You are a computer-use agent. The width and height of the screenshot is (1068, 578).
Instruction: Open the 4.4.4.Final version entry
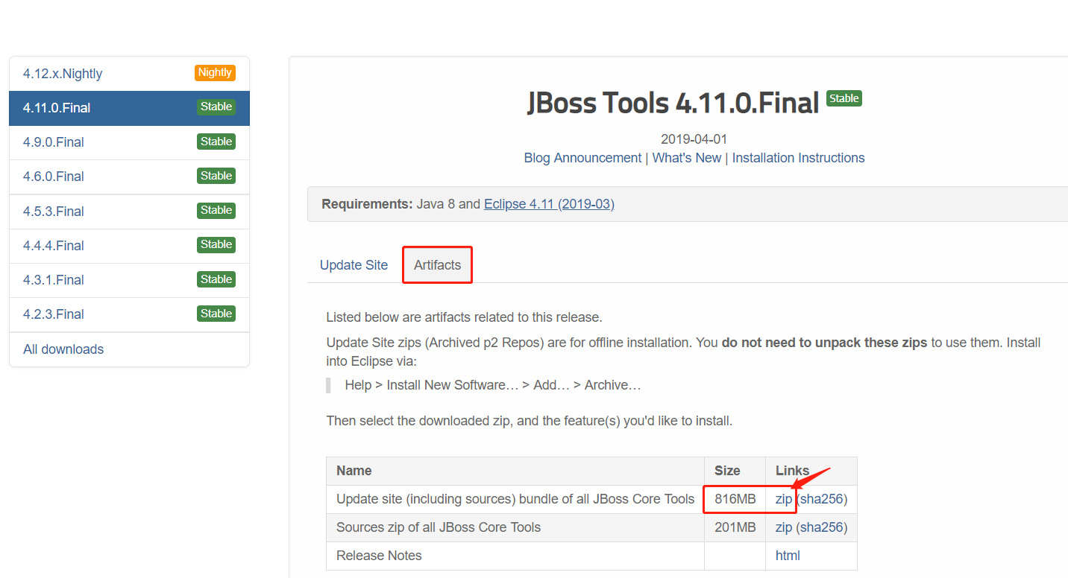(129, 246)
